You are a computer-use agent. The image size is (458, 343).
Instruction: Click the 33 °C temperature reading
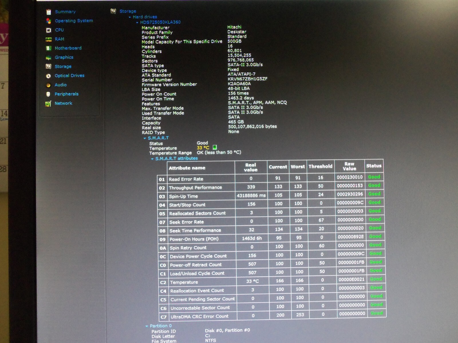(x=203, y=148)
